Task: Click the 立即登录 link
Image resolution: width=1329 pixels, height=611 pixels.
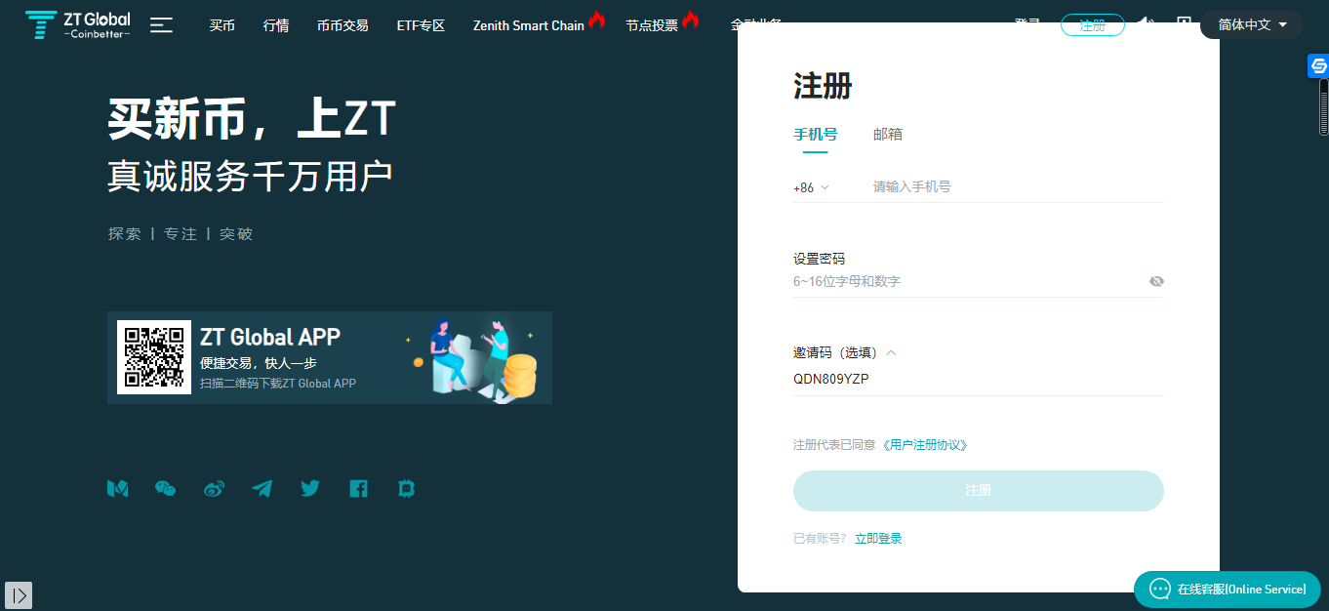Action: 878,539
